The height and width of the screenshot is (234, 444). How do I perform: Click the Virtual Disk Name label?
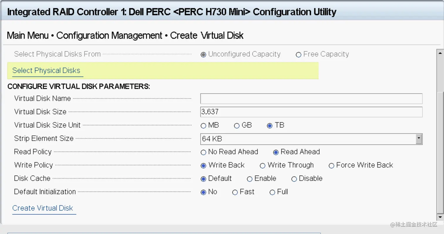click(43, 99)
